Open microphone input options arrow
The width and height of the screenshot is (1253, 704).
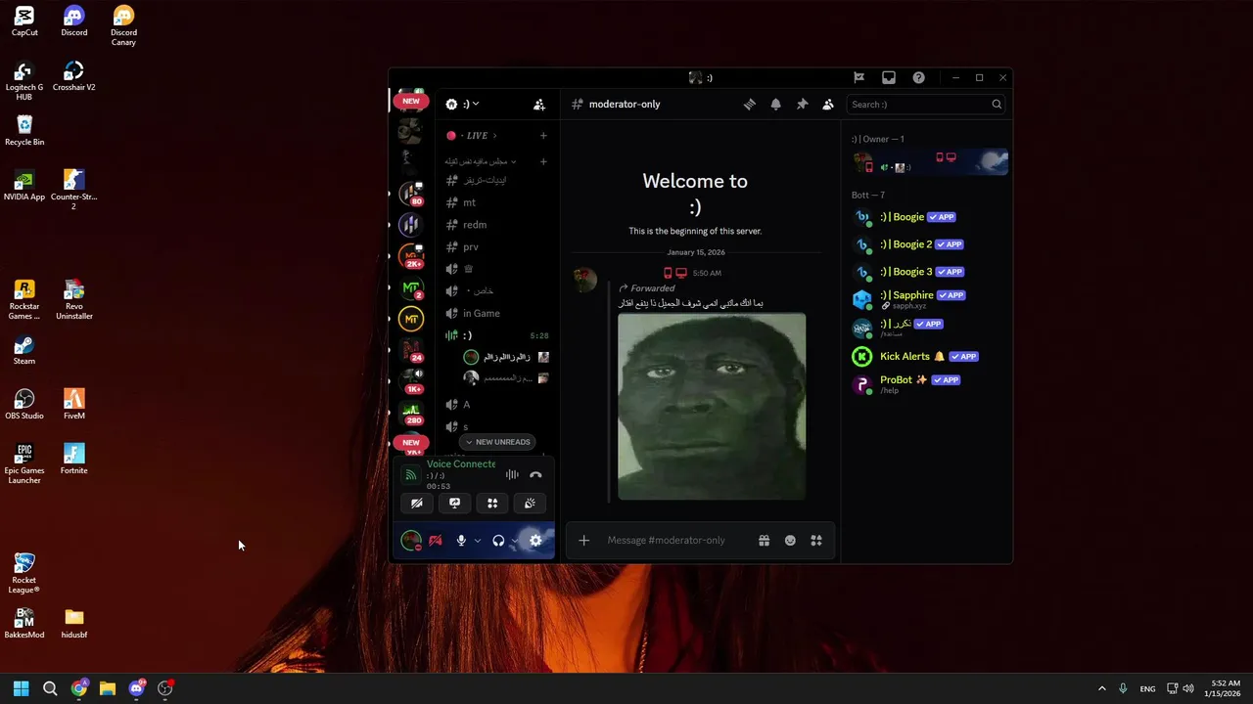click(x=478, y=541)
